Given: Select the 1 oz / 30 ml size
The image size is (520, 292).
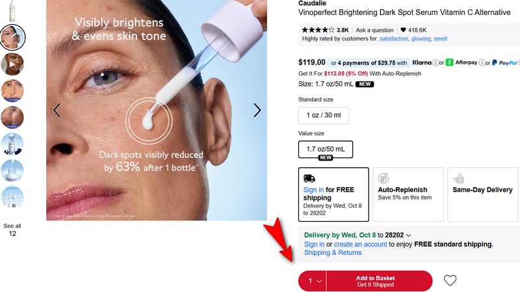Looking at the screenshot, I should [323, 116].
